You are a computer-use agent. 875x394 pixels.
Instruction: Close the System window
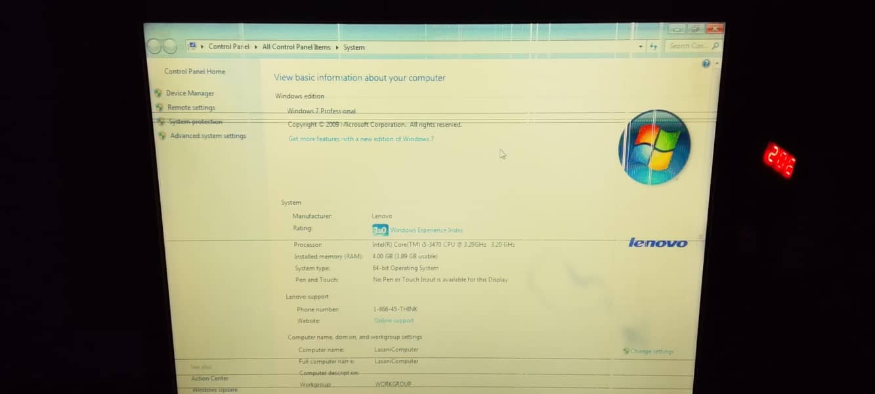[x=715, y=29]
